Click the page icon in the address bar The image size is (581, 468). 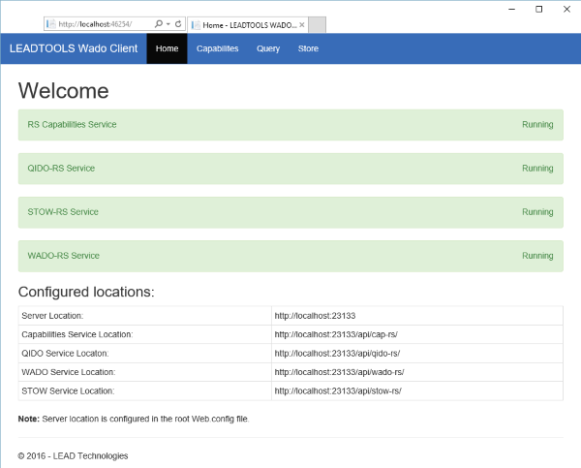click(50, 24)
